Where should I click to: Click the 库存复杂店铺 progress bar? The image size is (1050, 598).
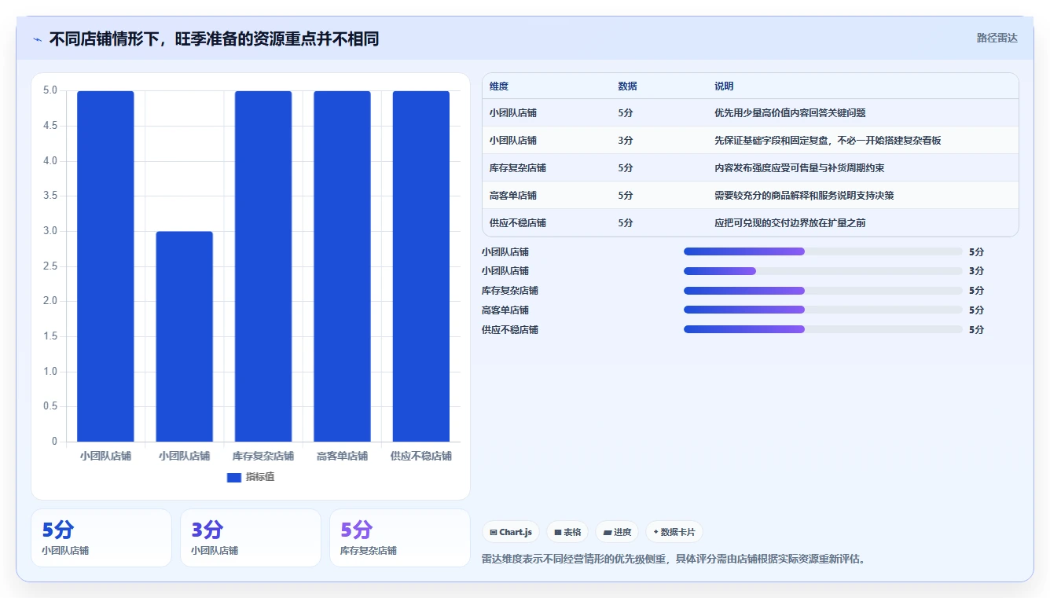point(823,291)
